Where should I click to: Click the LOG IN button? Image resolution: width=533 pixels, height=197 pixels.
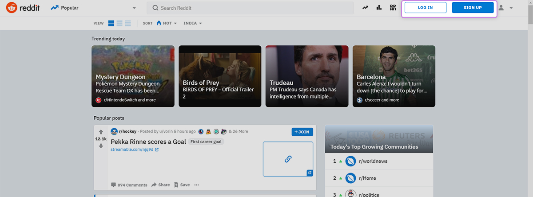[426, 8]
